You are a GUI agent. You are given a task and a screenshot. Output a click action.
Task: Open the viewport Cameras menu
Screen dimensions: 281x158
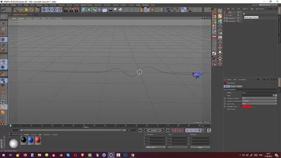[21, 18]
